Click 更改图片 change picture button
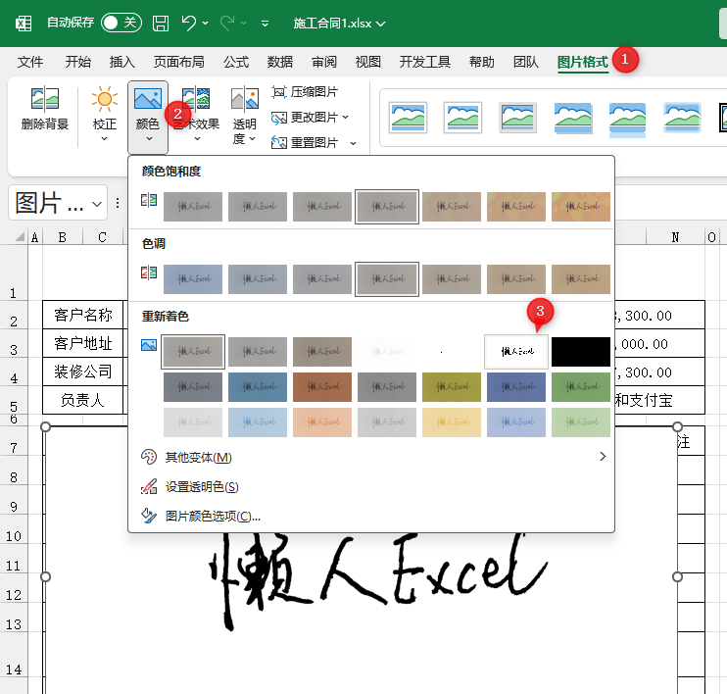 click(x=305, y=118)
